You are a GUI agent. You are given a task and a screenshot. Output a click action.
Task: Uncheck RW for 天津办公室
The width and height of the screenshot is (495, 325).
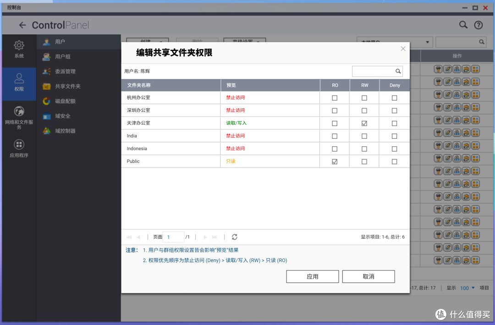364,123
